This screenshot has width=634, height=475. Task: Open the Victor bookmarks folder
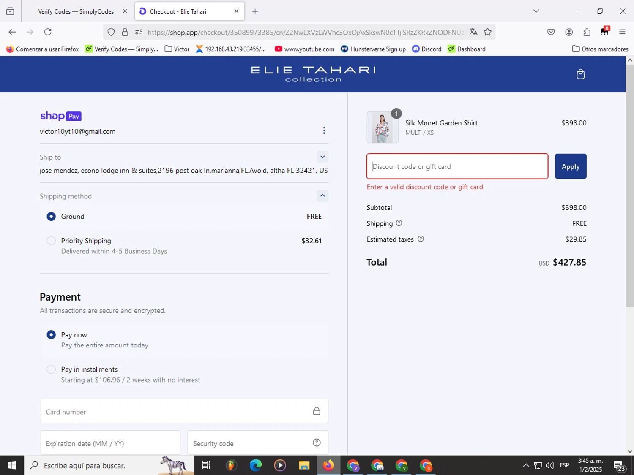coord(177,49)
